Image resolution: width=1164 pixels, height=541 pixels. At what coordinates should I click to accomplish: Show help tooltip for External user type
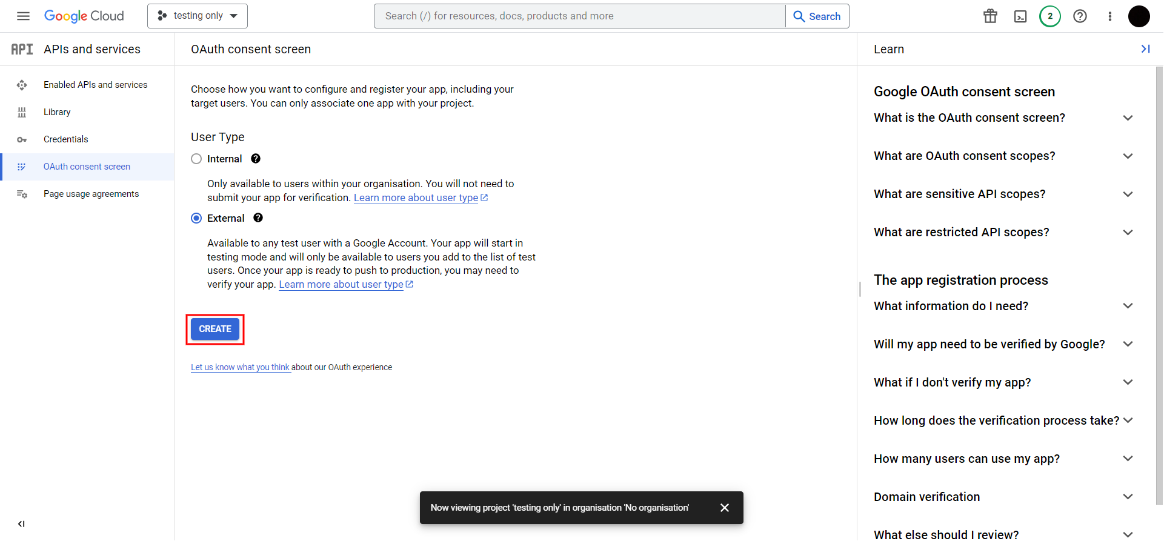(x=258, y=218)
